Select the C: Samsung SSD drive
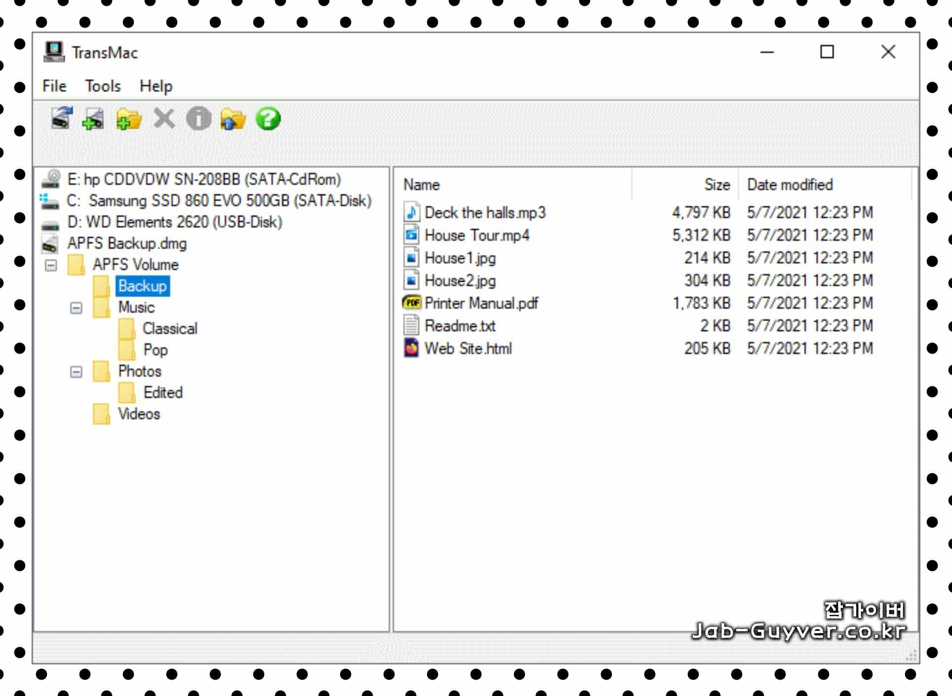Screen dimensions: 952x696 (219, 201)
